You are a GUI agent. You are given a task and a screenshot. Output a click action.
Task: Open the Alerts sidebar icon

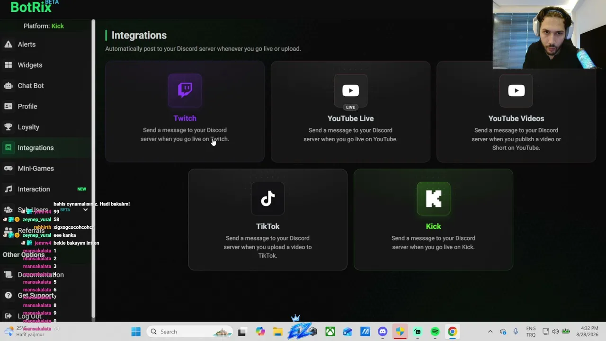tap(8, 44)
